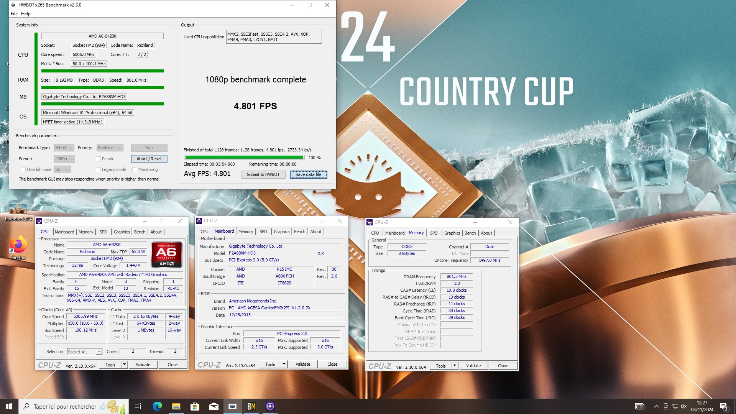Viewport: 736px width, 414px height.
Task: Expand the Tools arrow in CPU-Z Mainboard window
Action: coord(284,364)
